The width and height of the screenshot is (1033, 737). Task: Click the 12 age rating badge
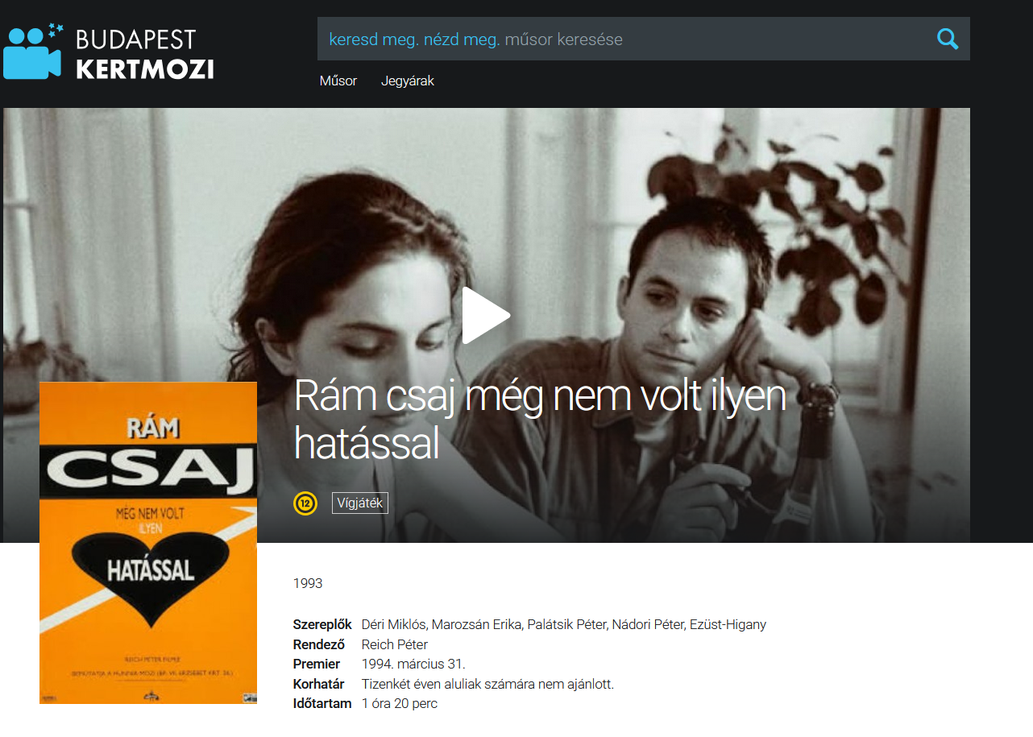[x=305, y=504]
